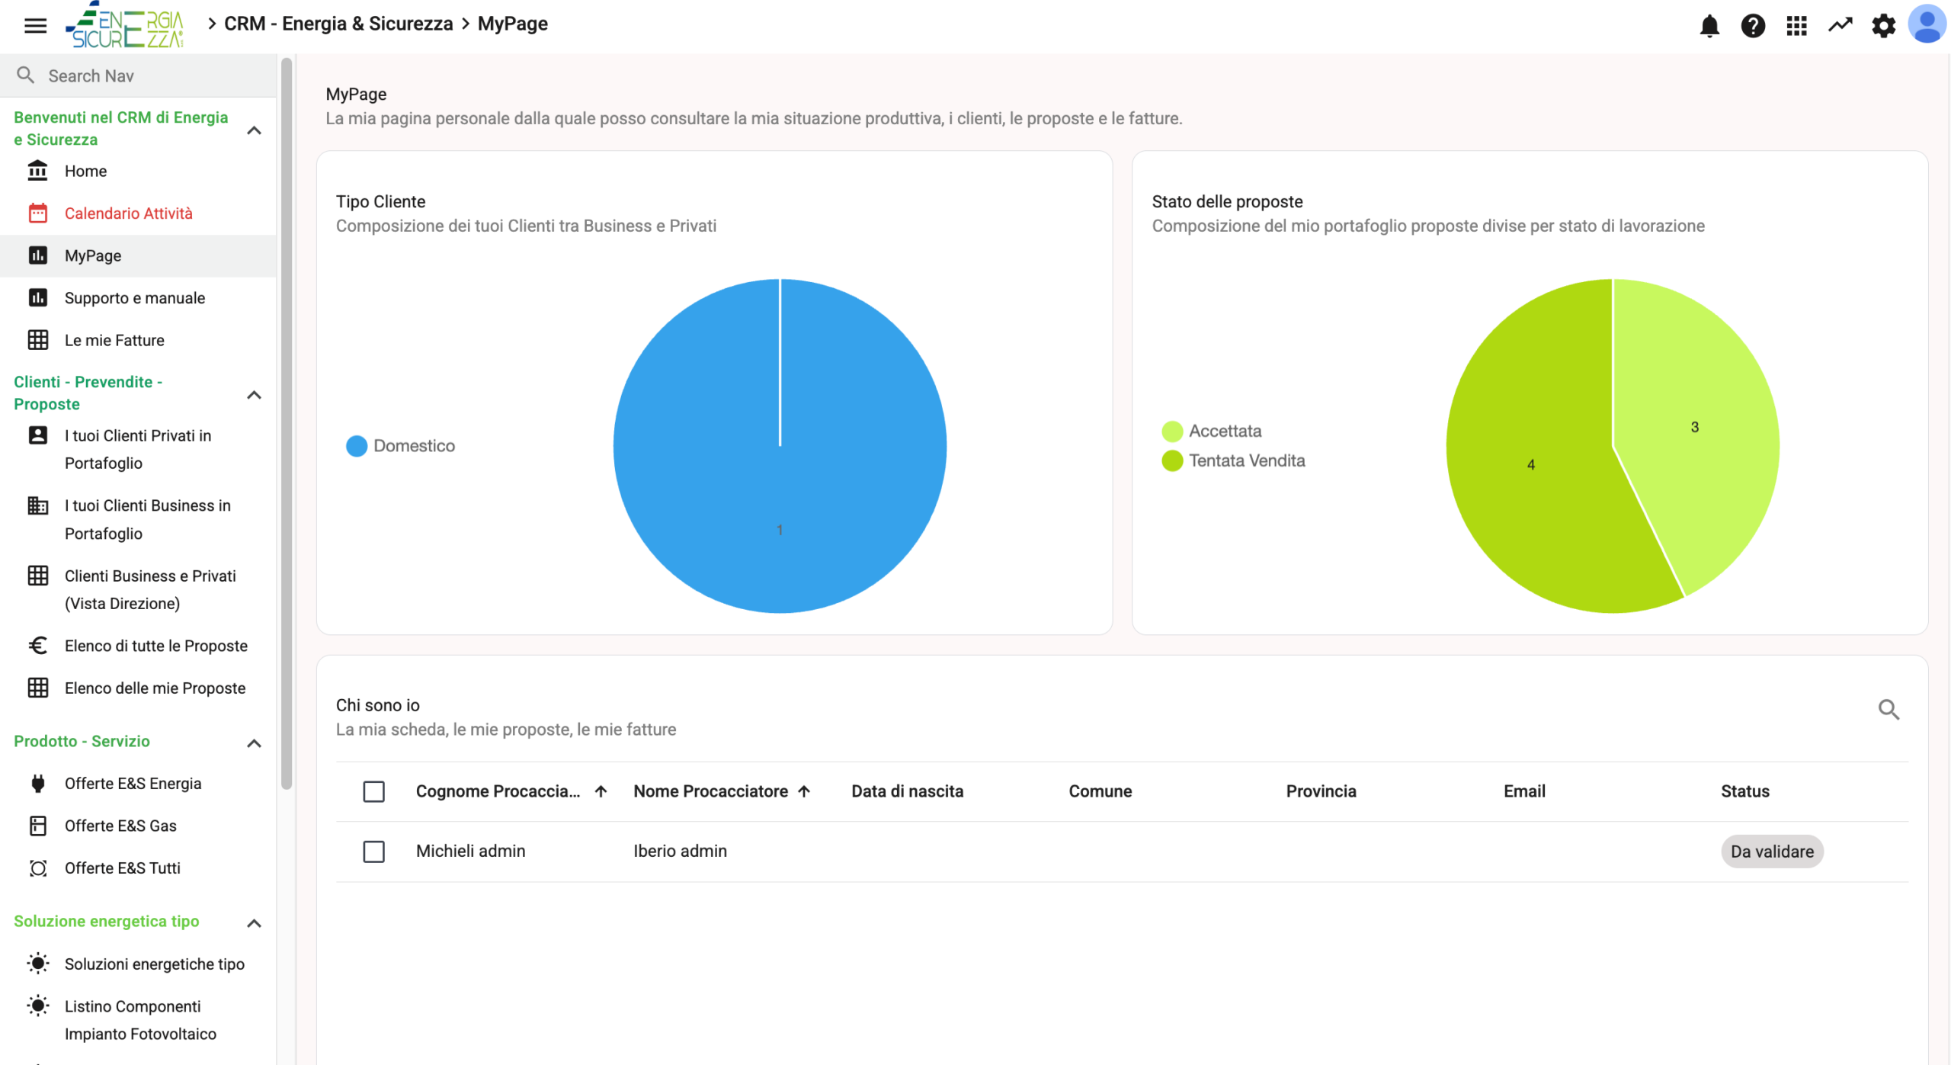Image resolution: width=1951 pixels, height=1065 pixels.
Task: Open the apps grid icon
Action: tap(1796, 26)
